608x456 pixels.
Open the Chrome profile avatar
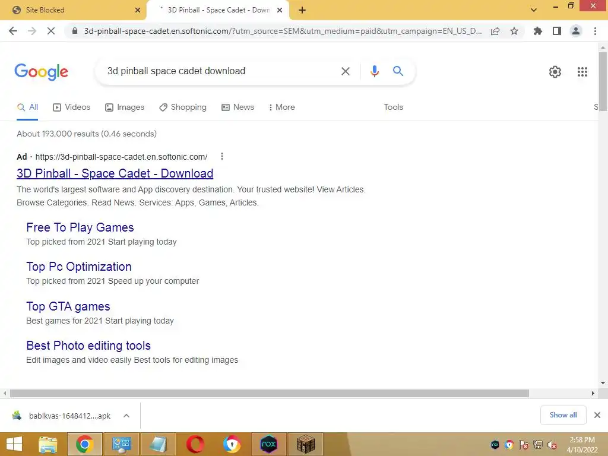(576, 31)
